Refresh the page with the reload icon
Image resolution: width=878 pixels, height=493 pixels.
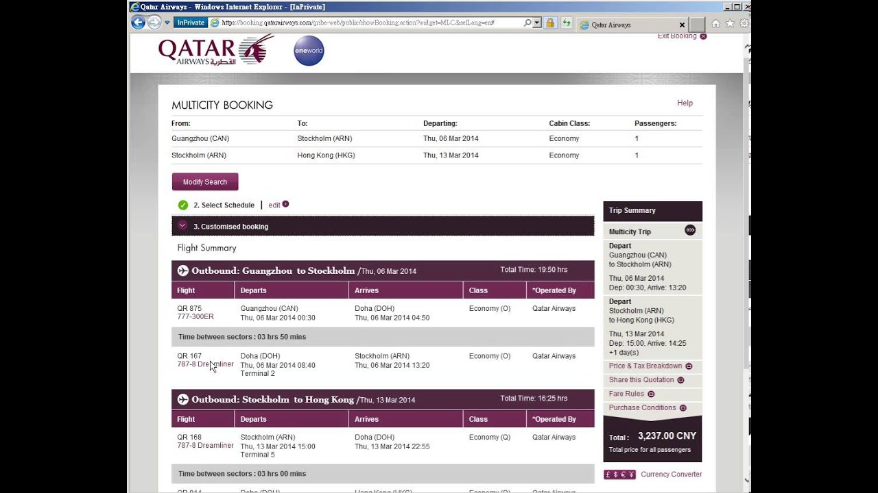567,23
